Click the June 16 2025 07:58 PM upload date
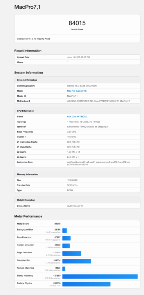Viewport: 144px width, 295px height. 79,57
